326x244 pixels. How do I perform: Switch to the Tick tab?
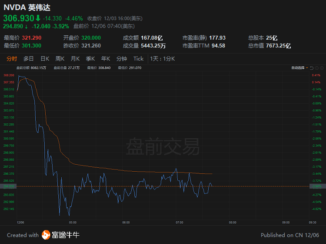pos(139,59)
